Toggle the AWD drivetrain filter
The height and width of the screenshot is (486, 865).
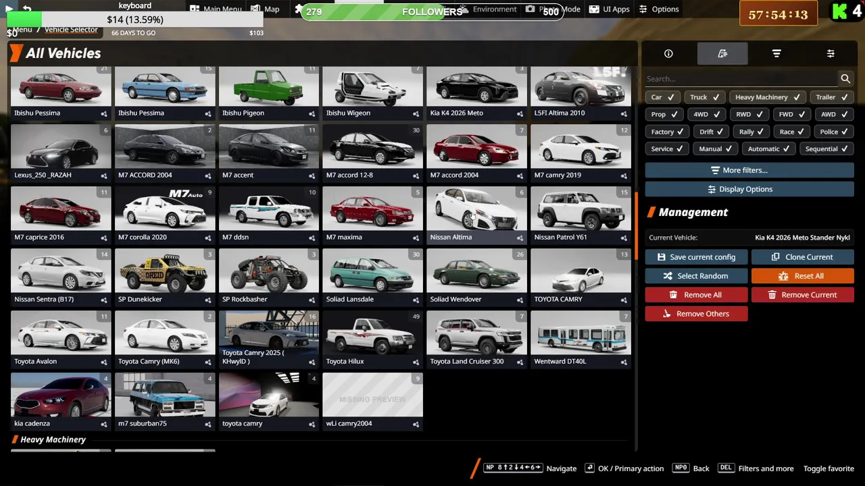(x=835, y=114)
